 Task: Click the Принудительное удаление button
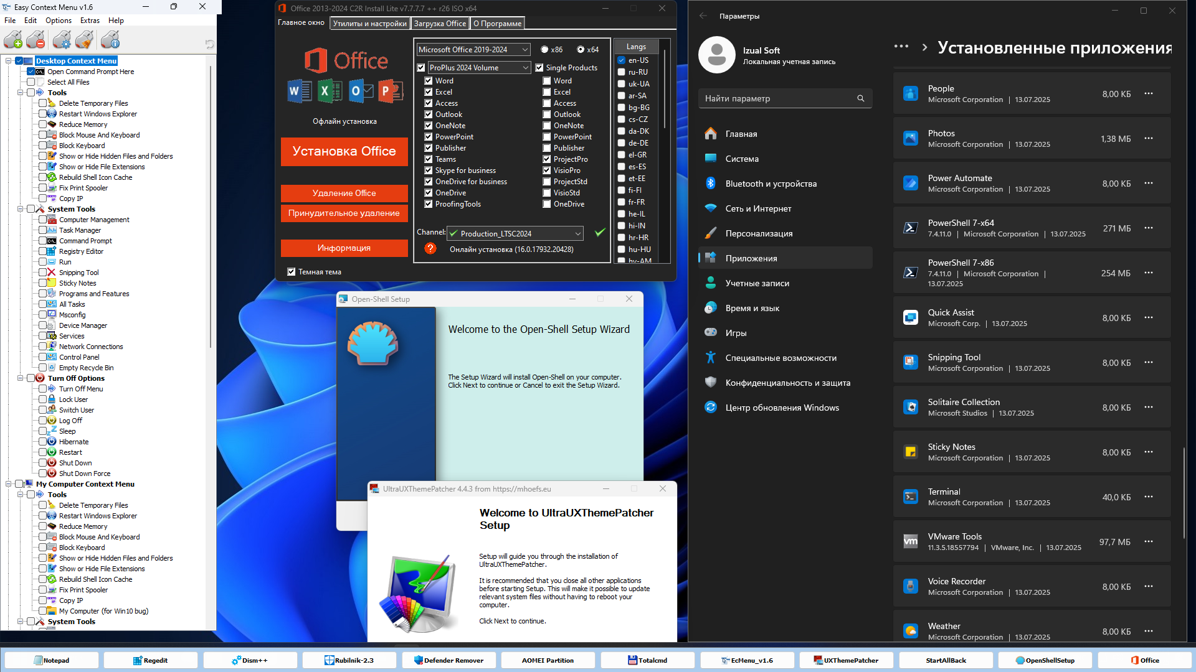pos(344,213)
